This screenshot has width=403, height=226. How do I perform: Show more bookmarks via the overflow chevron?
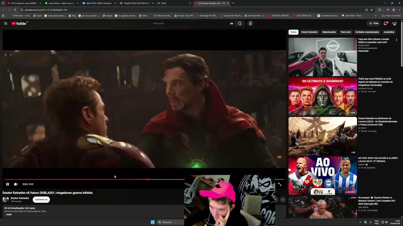click(x=375, y=16)
